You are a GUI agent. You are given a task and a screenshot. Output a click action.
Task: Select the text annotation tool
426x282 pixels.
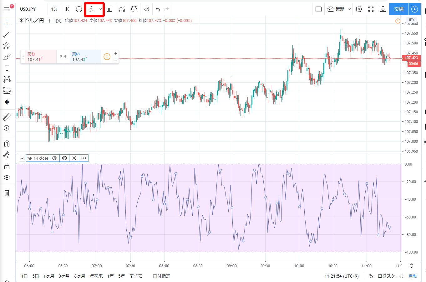coord(7,68)
